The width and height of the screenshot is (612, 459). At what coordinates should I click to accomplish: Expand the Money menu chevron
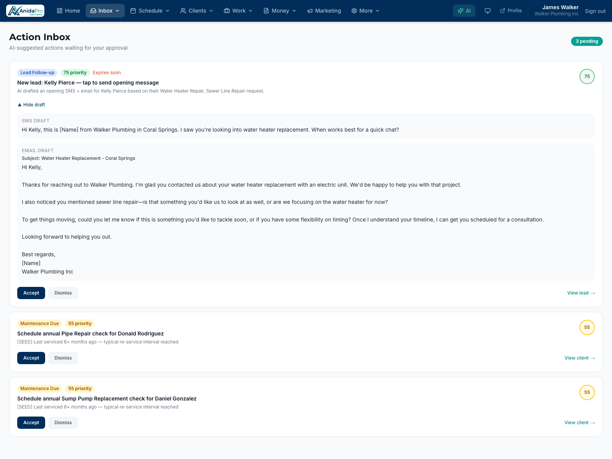point(294,11)
